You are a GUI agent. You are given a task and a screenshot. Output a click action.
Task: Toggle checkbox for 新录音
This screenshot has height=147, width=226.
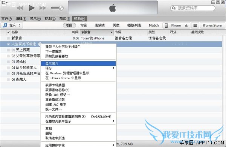(x=8, y=38)
